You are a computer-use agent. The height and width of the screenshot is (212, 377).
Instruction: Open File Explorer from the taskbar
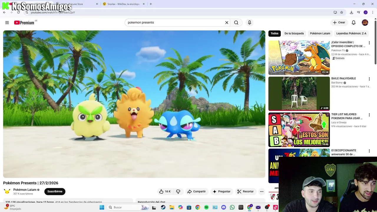coord(172,207)
